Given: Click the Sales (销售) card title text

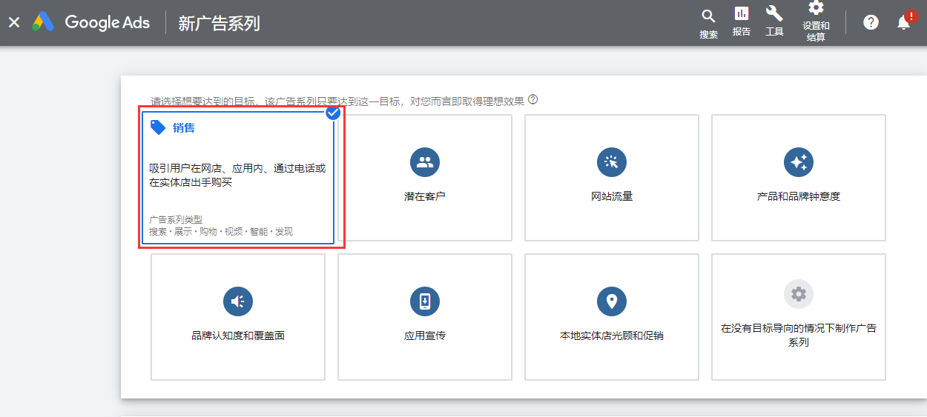Looking at the screenshot, I should (x=184, y=127).
